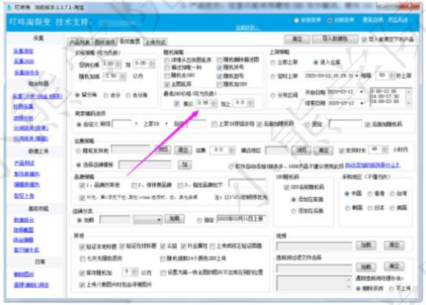Viewport: 426px width, 305px height.
Task: Enable 3、指定品牌如下 checkbox
Action: point(180,185)
